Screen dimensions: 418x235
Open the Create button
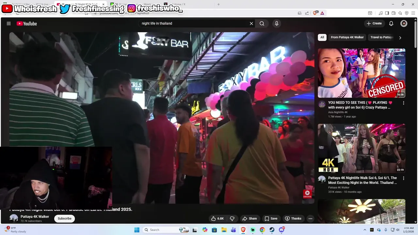pos(374,23)
